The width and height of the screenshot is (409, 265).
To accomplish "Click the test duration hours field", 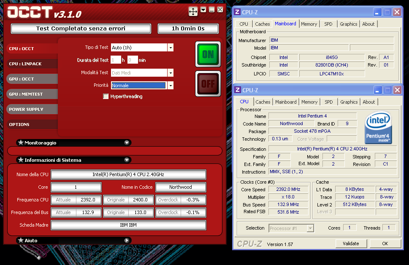I will coord(116,60).
